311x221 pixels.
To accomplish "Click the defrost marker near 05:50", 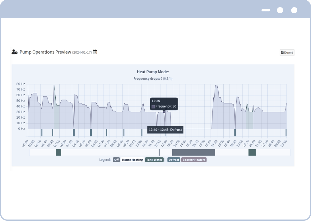I will (91, 133).
